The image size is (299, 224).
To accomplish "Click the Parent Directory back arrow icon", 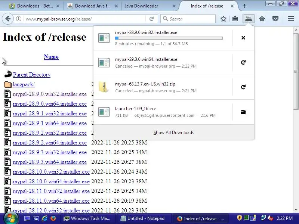I will coord(8,74).
